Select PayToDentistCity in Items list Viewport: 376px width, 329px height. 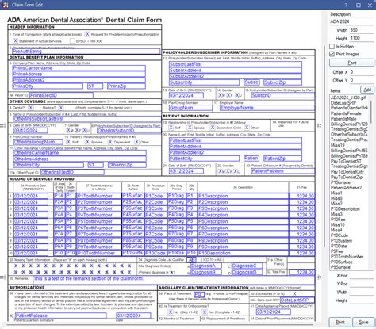coord(347,172)
